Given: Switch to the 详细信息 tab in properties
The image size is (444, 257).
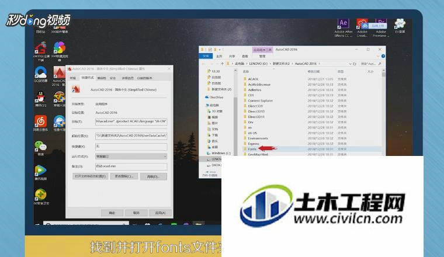Looking at the screenshot, I should [x=127, y=78].
